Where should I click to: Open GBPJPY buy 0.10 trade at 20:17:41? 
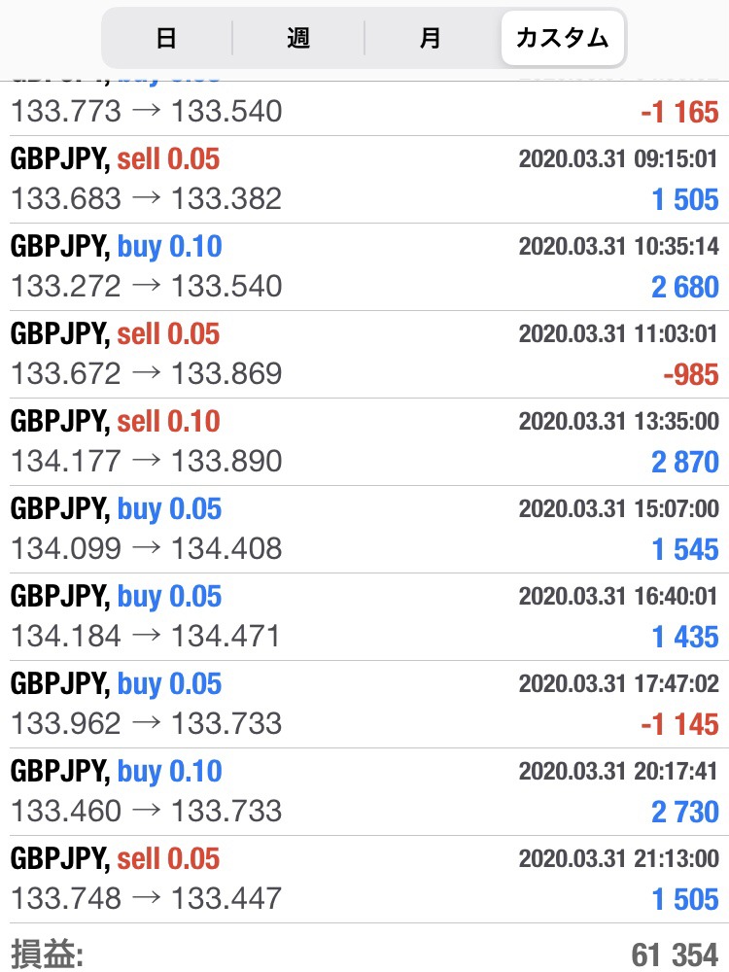364,791
